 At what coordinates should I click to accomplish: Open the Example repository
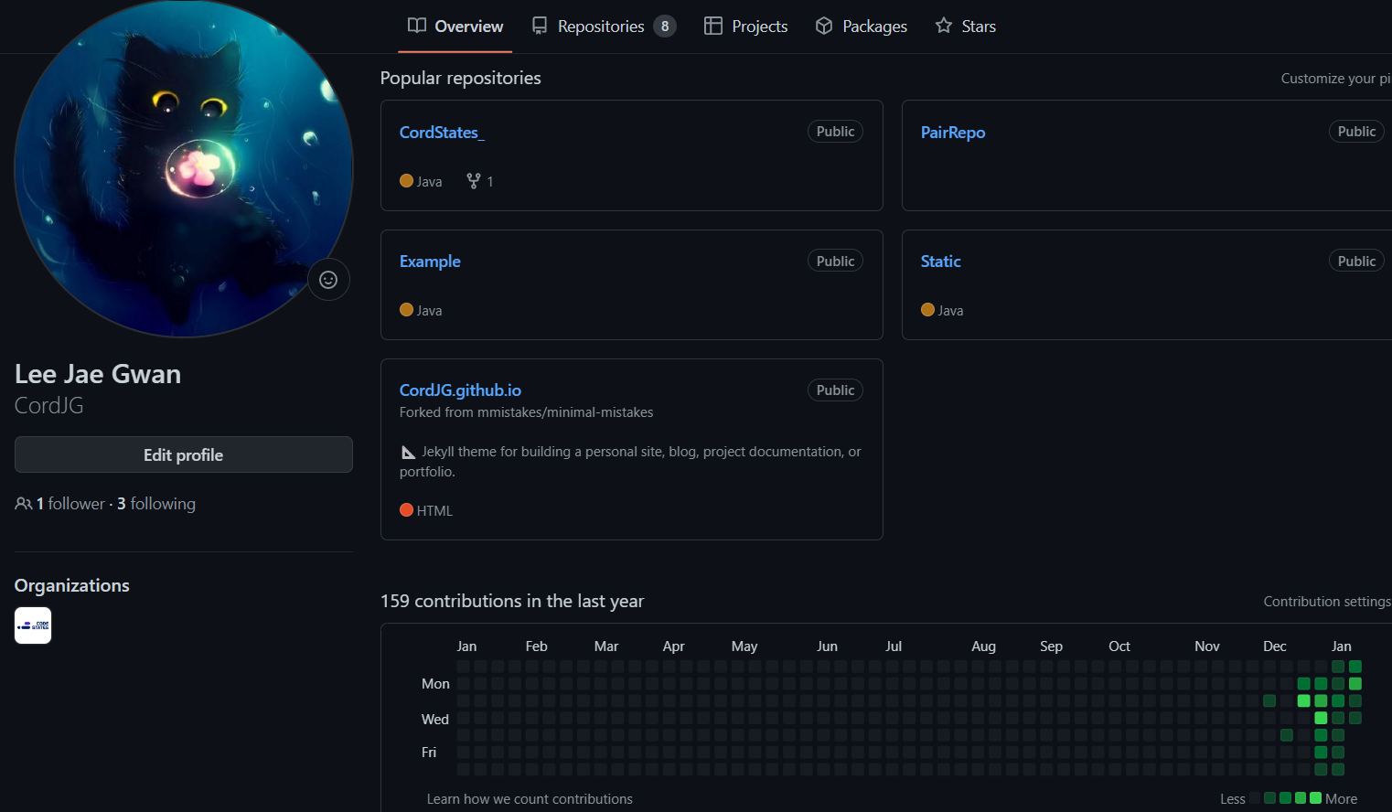pos(430,262)
